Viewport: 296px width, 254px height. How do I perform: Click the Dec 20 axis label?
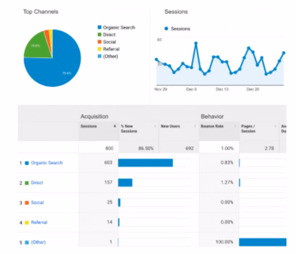[253, 89]
